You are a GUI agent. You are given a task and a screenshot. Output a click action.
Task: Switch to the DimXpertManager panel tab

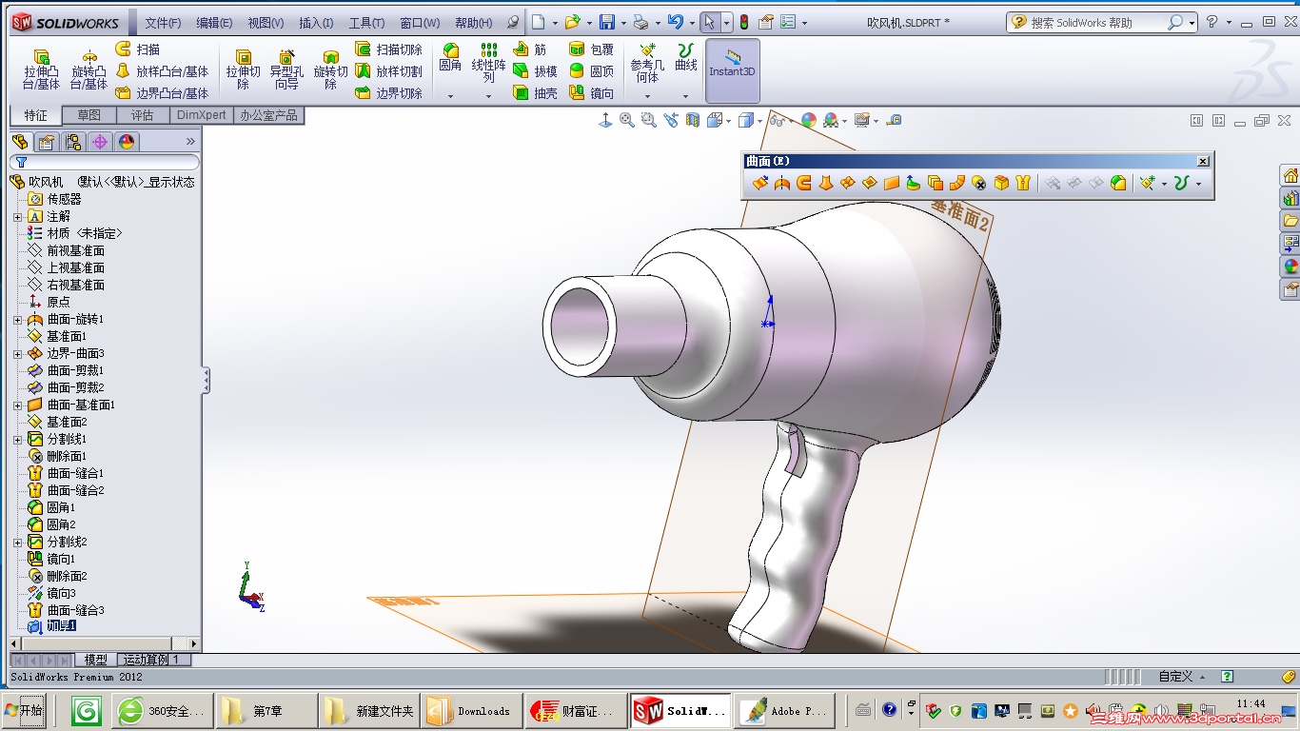pyautogui.click(x=99, y=142)
